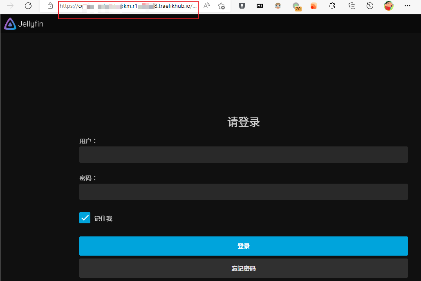Click the 密码 password input field
This screenshot has width=421, height=281.
pos(243,191)
